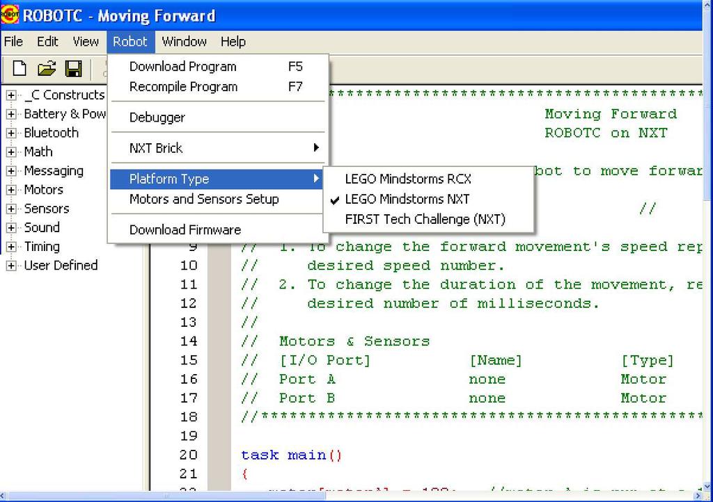The height and width of the screenshot is (502, 713).
Task: Expand the Math tree node
Action: 11,152
